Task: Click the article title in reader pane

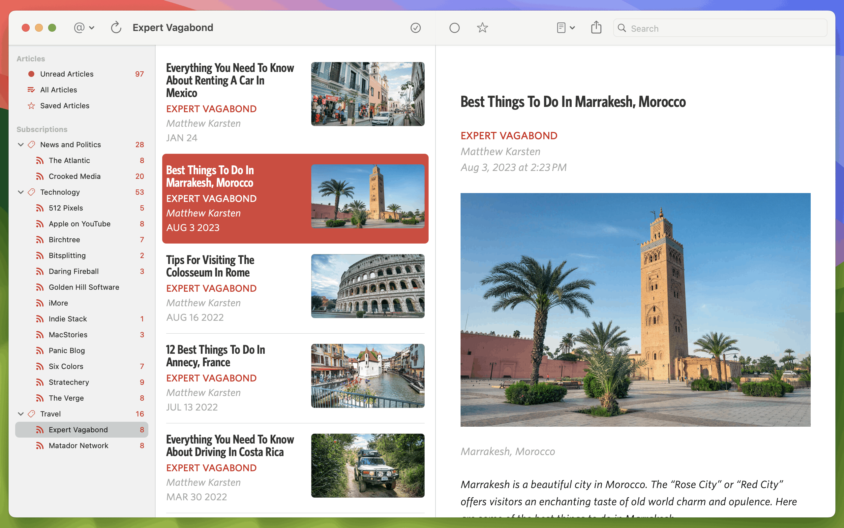Action: click(573, 102)
